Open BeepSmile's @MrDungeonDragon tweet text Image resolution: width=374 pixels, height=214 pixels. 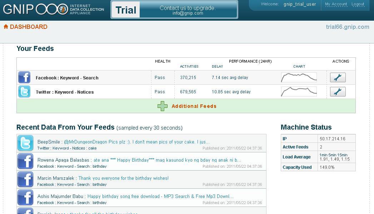[137, 142]
